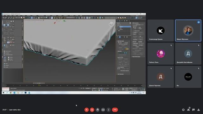The height and width of the screenshot is (114, 203).
Task: Click the Align tool icon
Action: (x=79, y=18)
